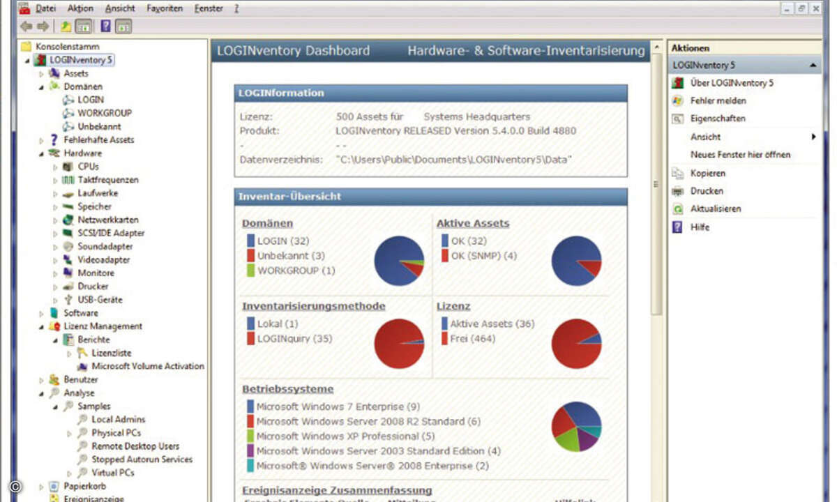Image resolution: width=837 pixels, height=502 pixels.
Task: Select Microsoft Volume Activation tree item
Action: point(148,366)
